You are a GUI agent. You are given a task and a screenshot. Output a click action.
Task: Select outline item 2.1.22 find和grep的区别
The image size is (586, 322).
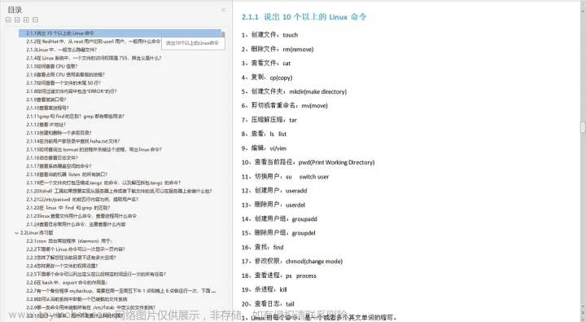(68, 207)
